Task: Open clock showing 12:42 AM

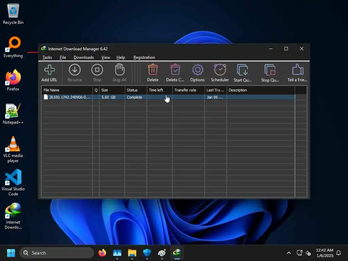Action: 325,253
